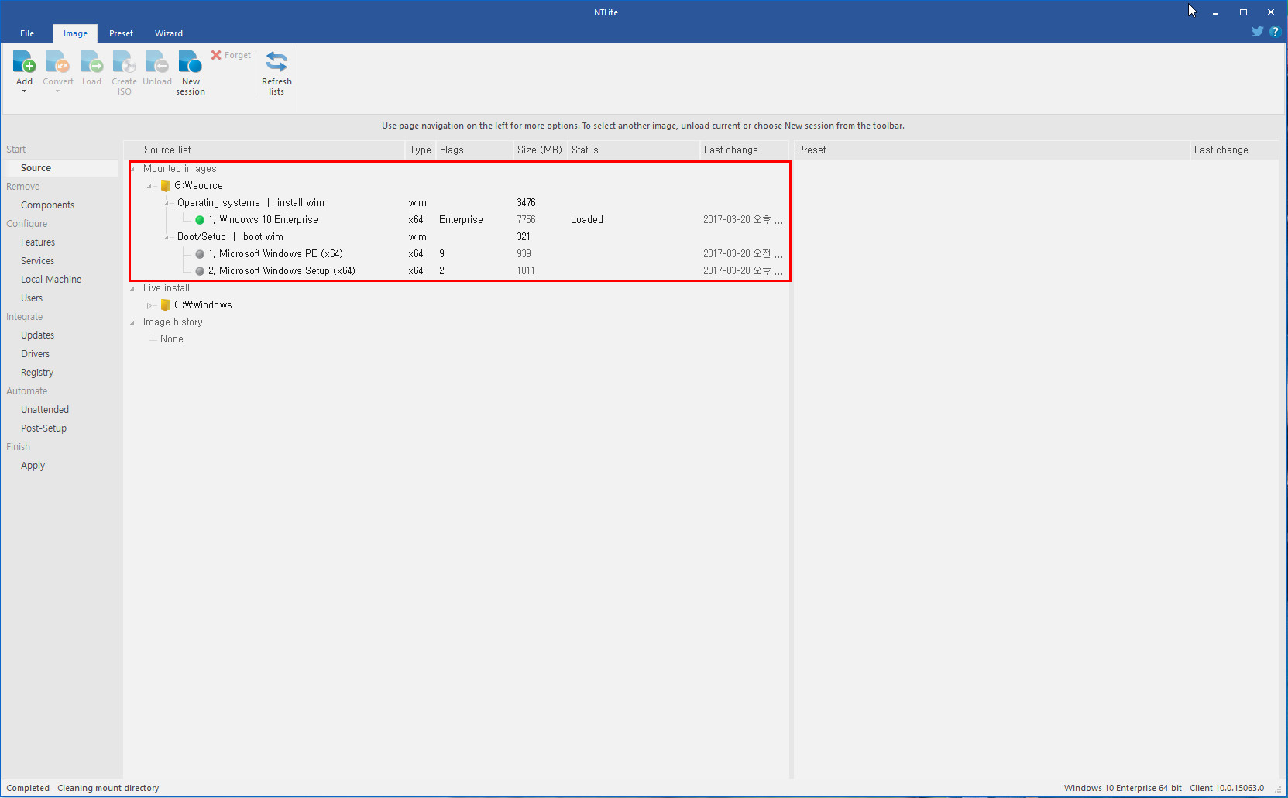
Task: Open the Drivers page
Action: coord(35,354)
